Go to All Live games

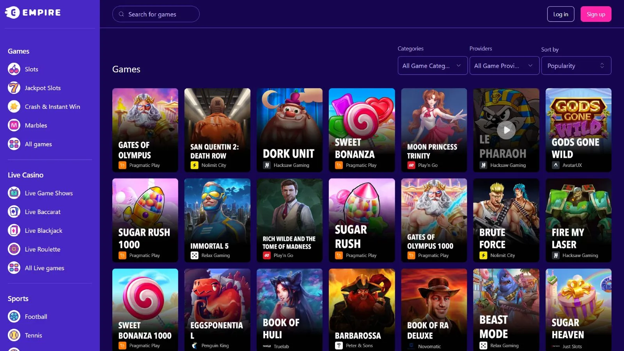pos(44,268)
